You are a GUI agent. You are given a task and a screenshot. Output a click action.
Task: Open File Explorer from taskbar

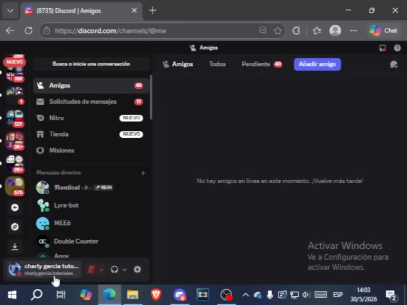point(133,295)
